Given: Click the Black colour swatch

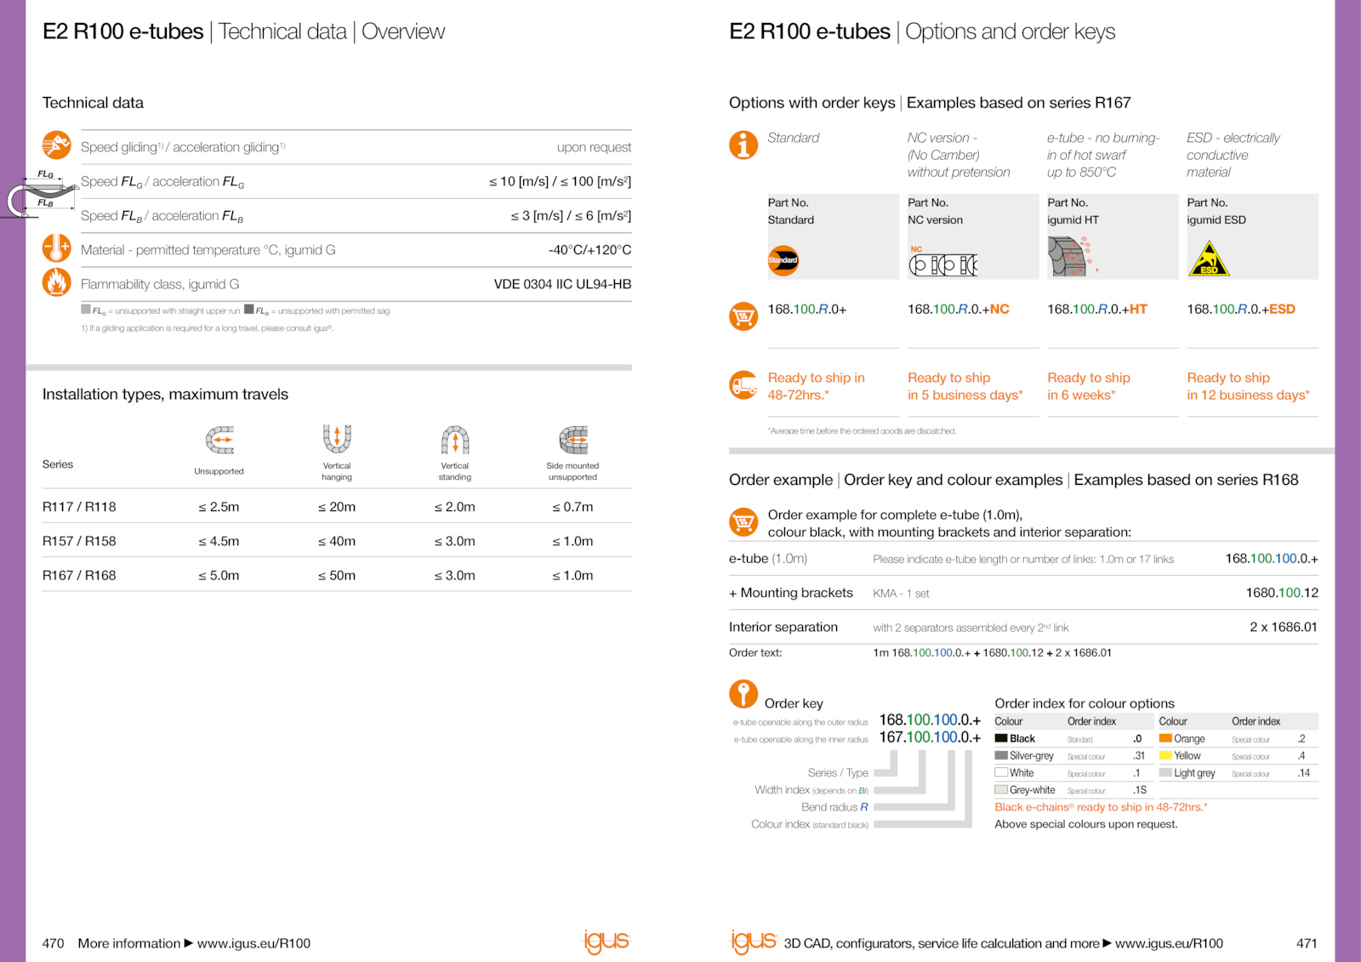Looking at the screenshot, I should pos(1001,738).
